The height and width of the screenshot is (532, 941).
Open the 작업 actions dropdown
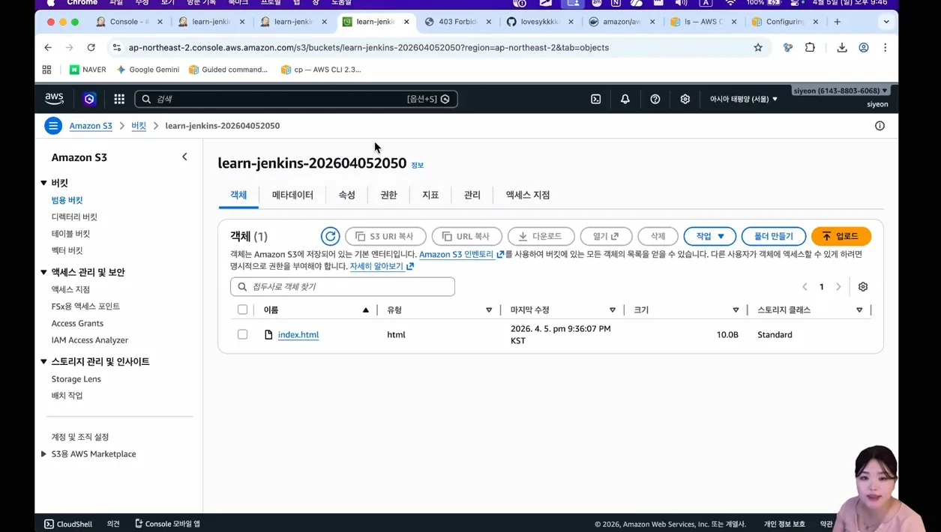[x=710, y=236]
